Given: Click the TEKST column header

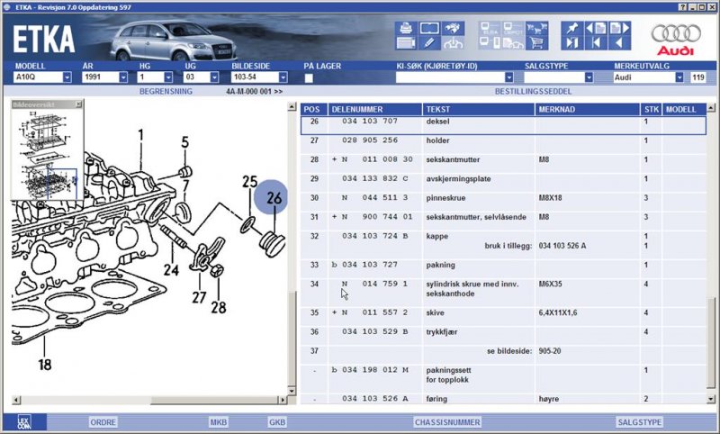Looking at the screenshot, I should pos(479,109).
